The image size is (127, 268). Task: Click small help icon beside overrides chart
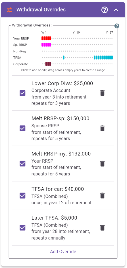click(117, 26)
